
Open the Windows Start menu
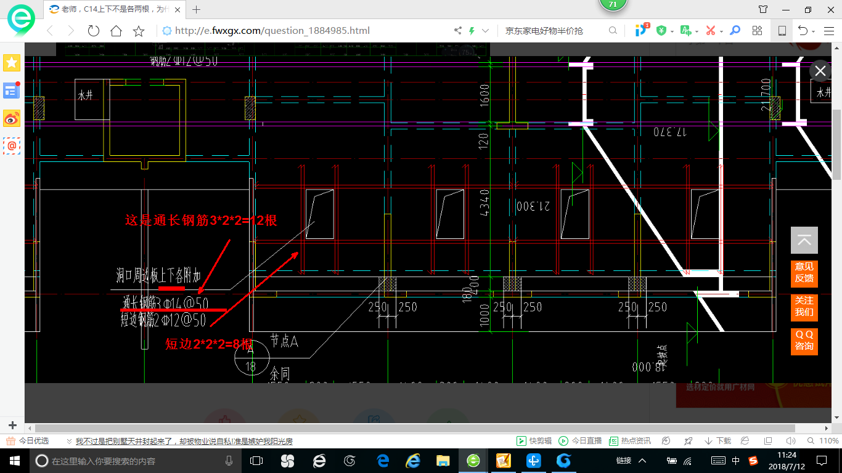click(14, 460)
